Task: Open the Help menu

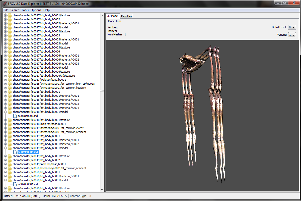Action: pos(46,10)
